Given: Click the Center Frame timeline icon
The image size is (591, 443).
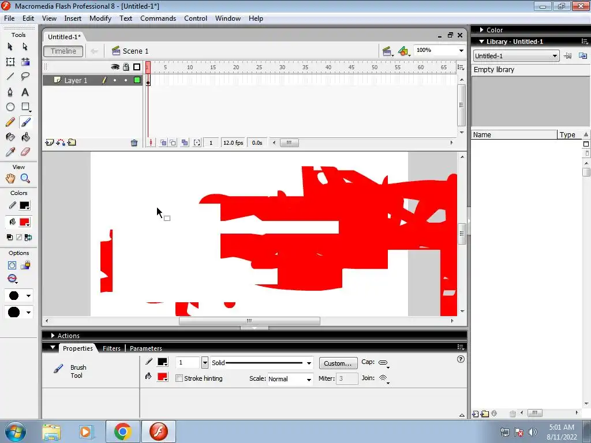Looking at the screenshot, I should pyautogui.click(x=151, y=143).
